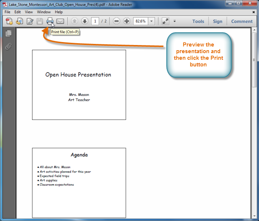Viewport: 259px width, 221px height.
Task: Close the document with menu bar X
Action: point(253,12)
